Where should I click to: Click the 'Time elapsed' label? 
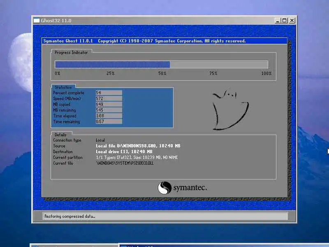pyautogui.click(x=65, y=116)
